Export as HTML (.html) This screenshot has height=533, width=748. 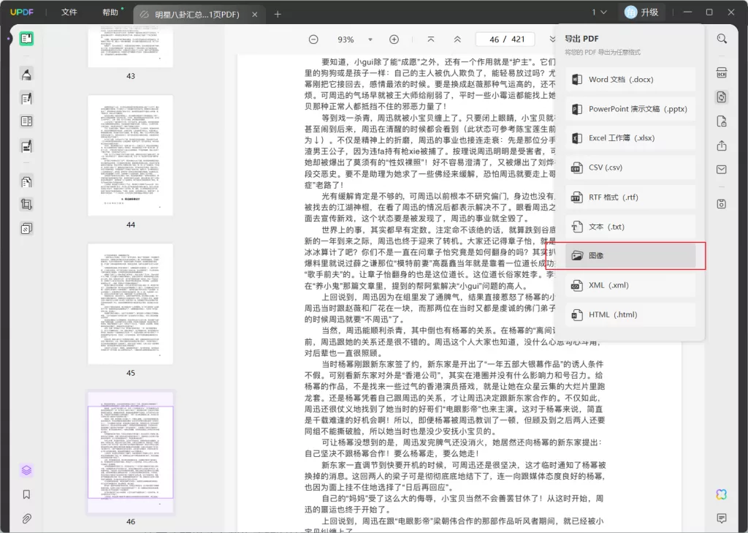[x=630, y=315]
